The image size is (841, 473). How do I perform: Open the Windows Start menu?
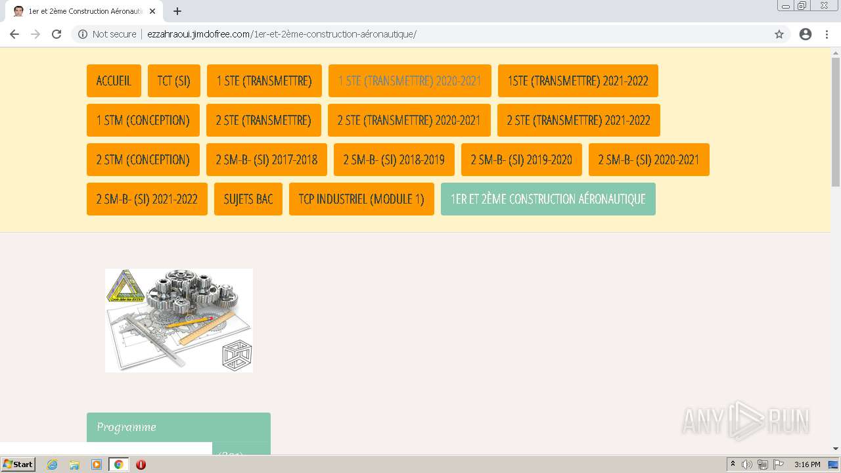pyautogui.click(x=18, y=464)
